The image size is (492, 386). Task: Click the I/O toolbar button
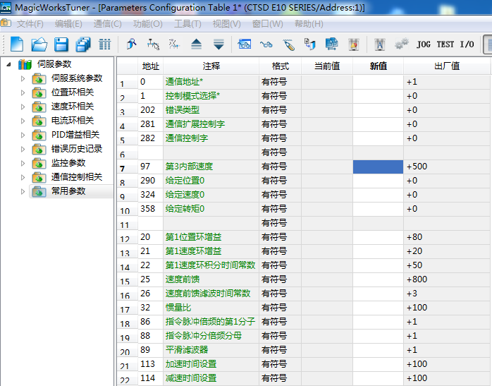[467, 44]
